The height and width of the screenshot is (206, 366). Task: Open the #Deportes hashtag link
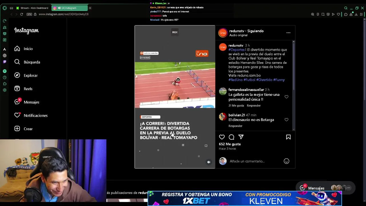(236, 50)
